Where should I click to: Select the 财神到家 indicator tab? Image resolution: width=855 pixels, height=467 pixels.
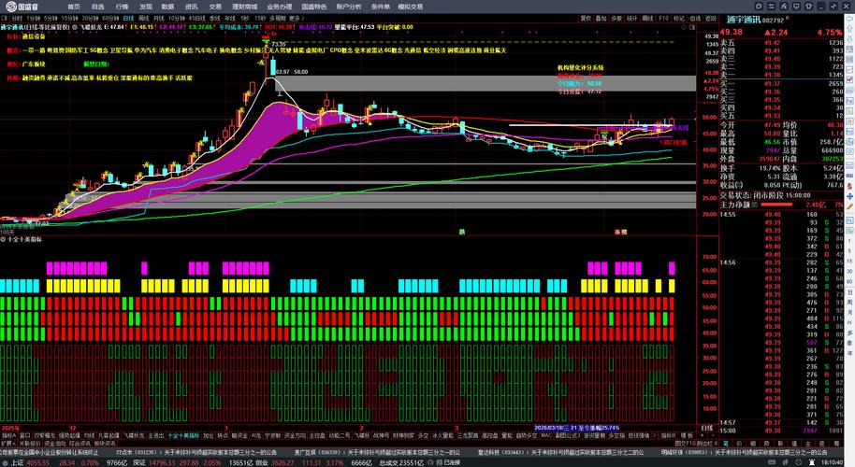pos(403,435)
